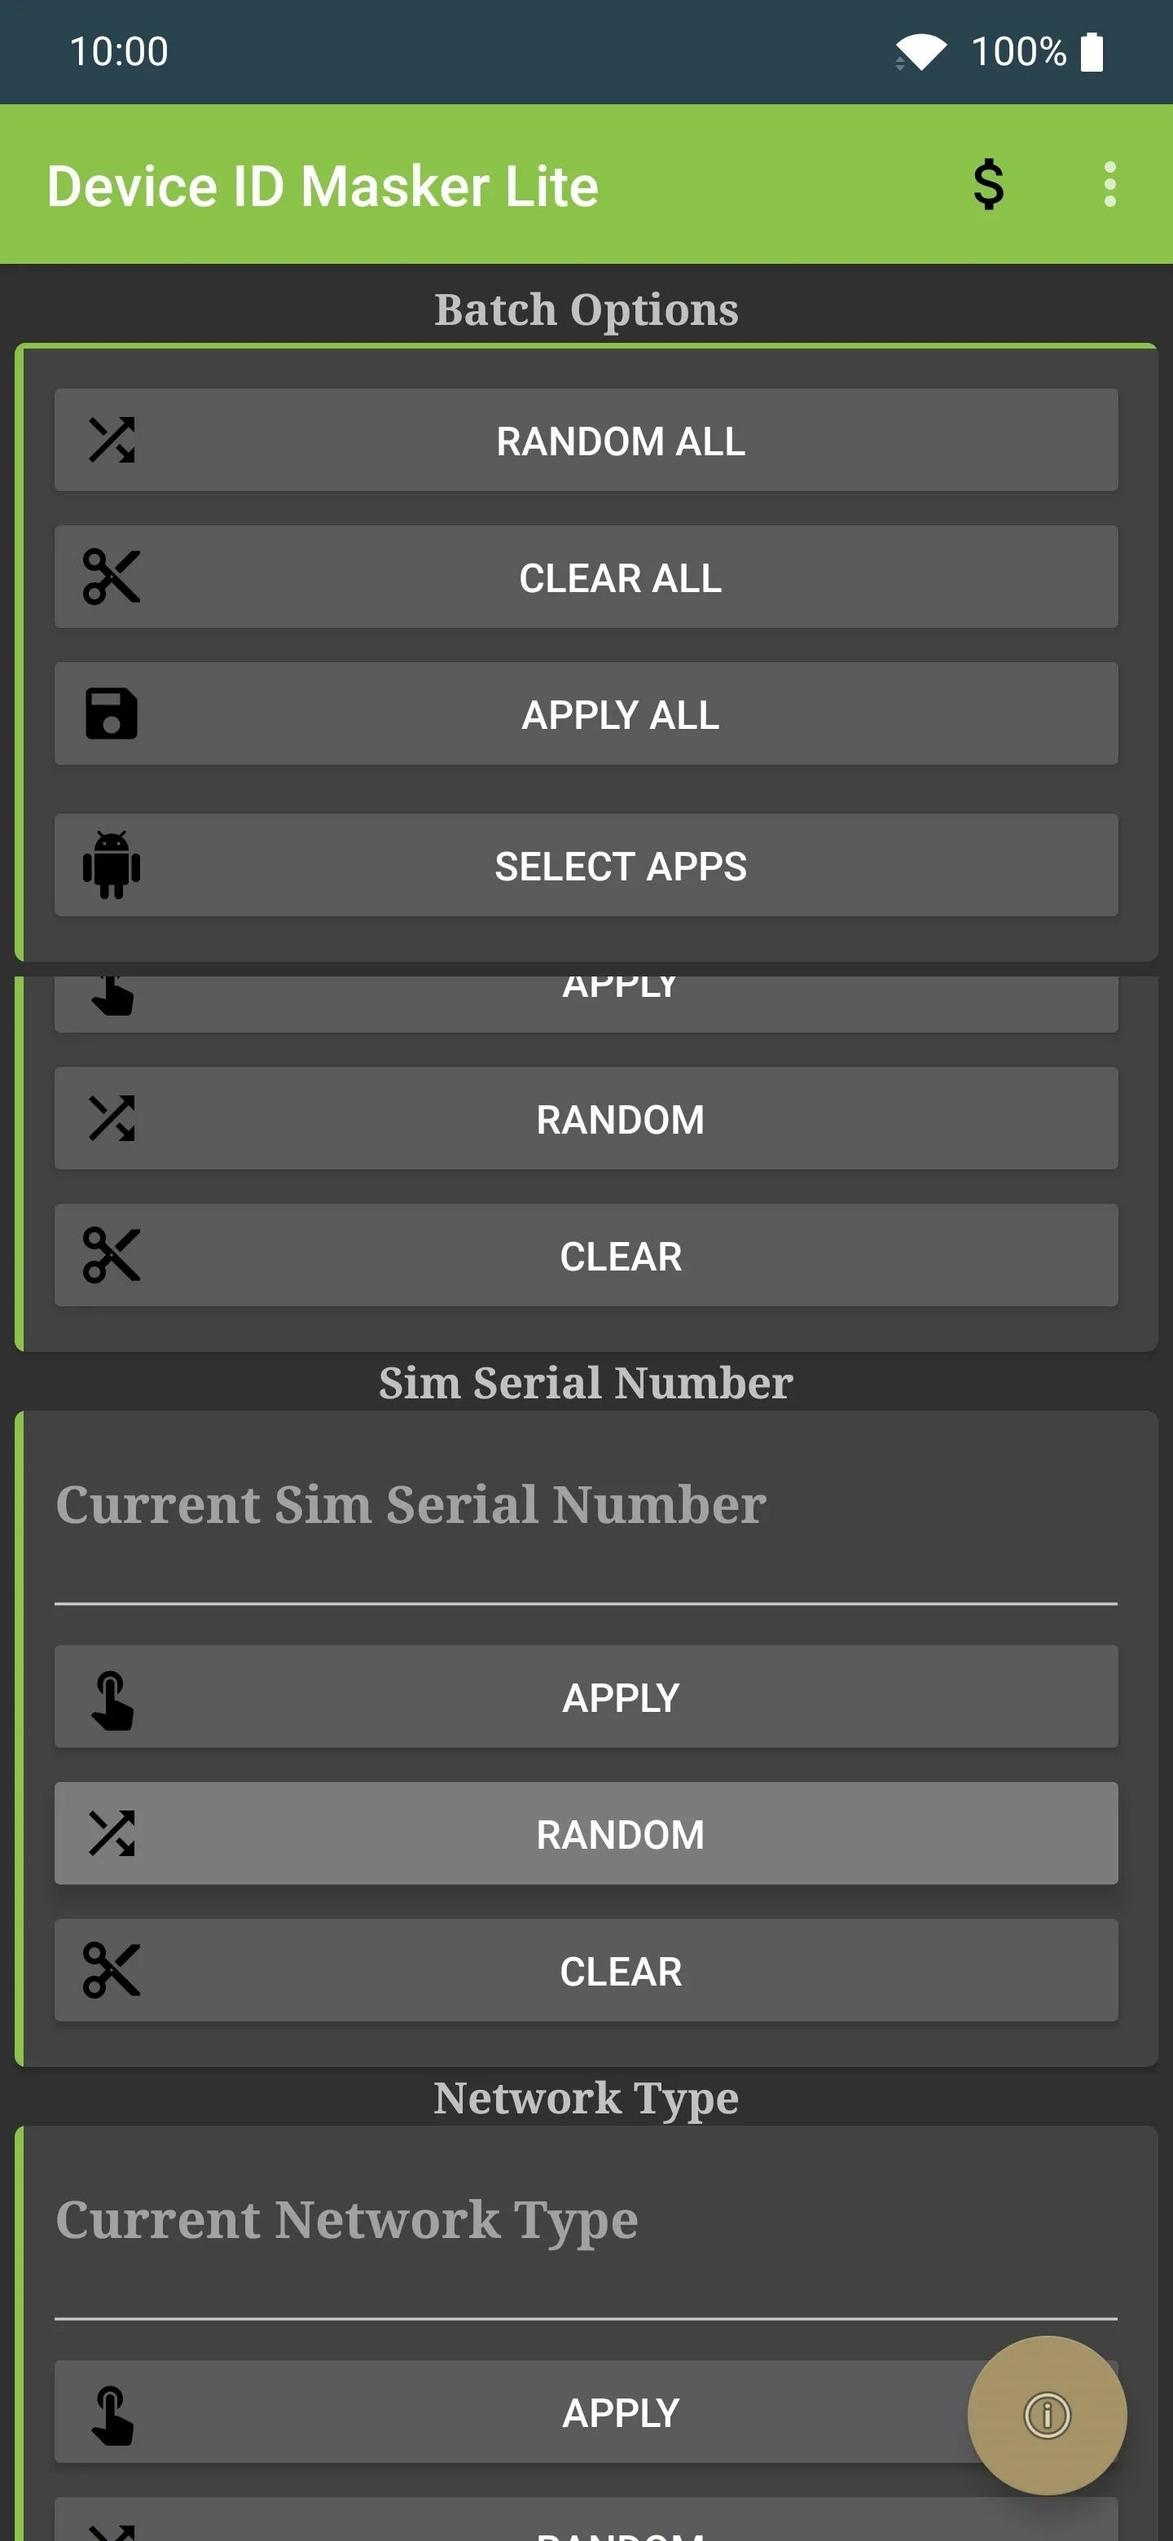Image resolution: width=1173 pixels, height=2541 pixels.
Task: Tap the dollar sign donate icon
Action: point(989,184)
